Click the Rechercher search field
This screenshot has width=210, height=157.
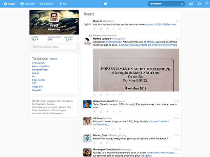pyautogui.click(x=166, y=4)
